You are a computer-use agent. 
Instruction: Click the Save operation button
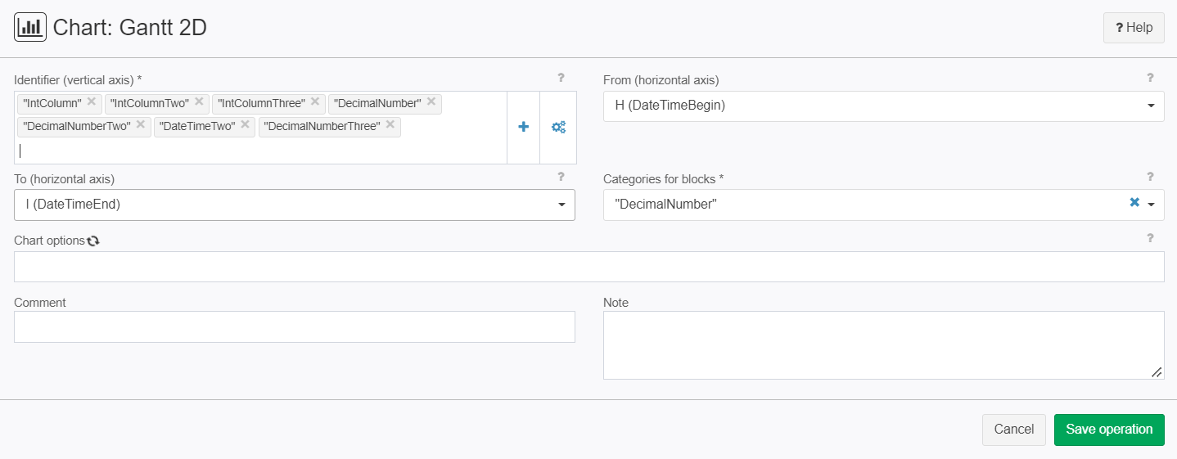pos(1109,430)
